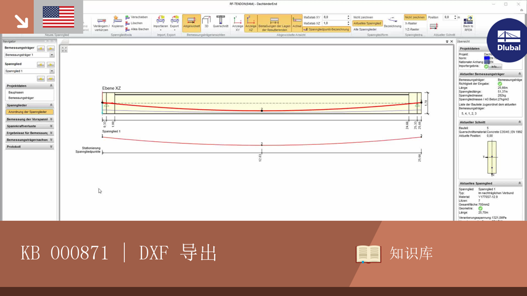The height and width of the screenshot is (296, 527).
Task: Toggle the Achse display button
Action: coord(297,24)
